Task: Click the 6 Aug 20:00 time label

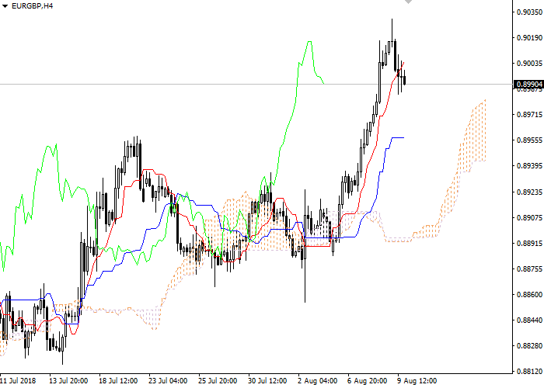Action: click(368, 381)
